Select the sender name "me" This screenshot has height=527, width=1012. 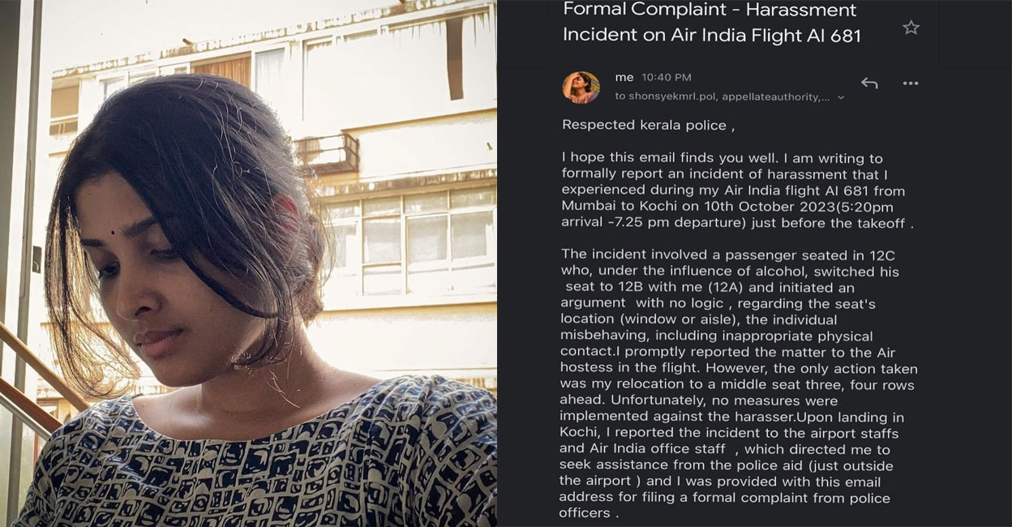pyautogui.click(x=624, y=77)
